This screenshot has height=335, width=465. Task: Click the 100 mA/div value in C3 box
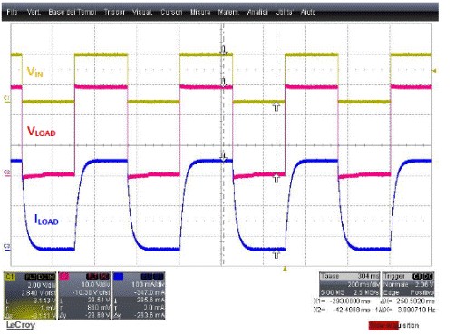click(148, 285)
